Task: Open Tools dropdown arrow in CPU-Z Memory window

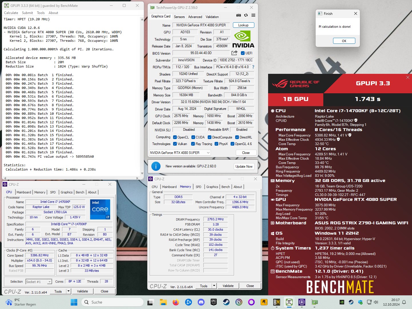Action: pyautogui.click(x=214, y=286)
